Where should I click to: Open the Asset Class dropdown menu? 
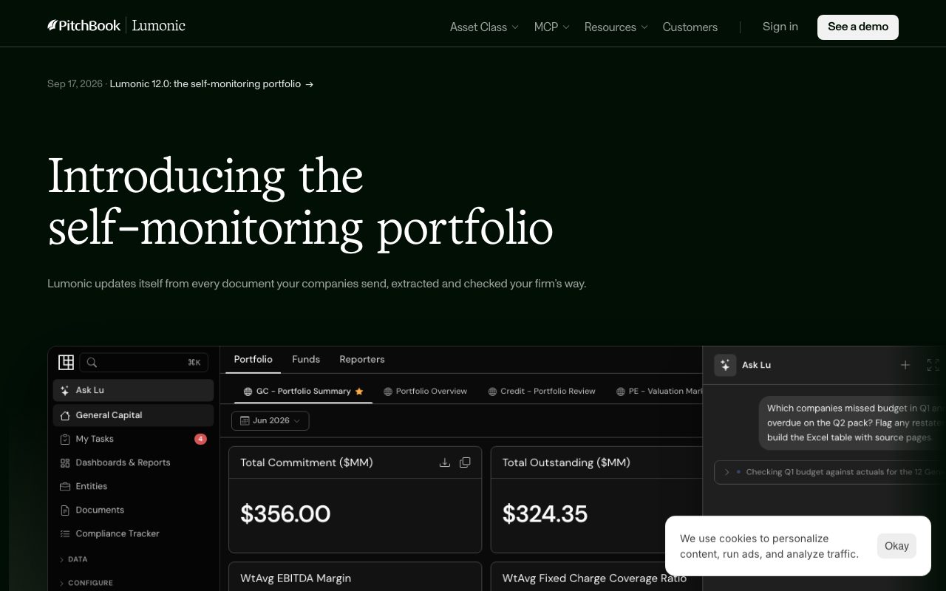484,27
